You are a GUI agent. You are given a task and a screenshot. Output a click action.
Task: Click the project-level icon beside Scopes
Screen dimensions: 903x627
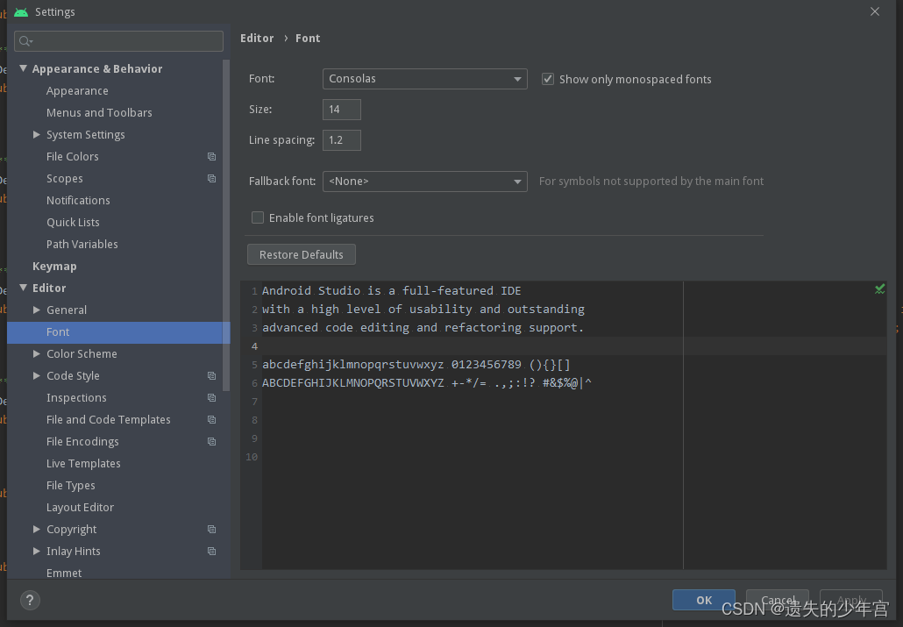click(x=211, y=179)
